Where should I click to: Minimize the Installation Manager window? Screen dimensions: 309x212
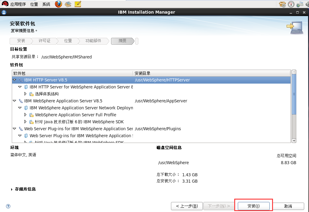point(291,12)
